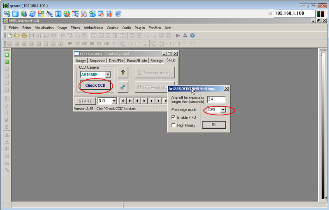Click the yellow question mark button in Setup tab
This screenshot has height=210, width=329.
[x=123, y=72]
